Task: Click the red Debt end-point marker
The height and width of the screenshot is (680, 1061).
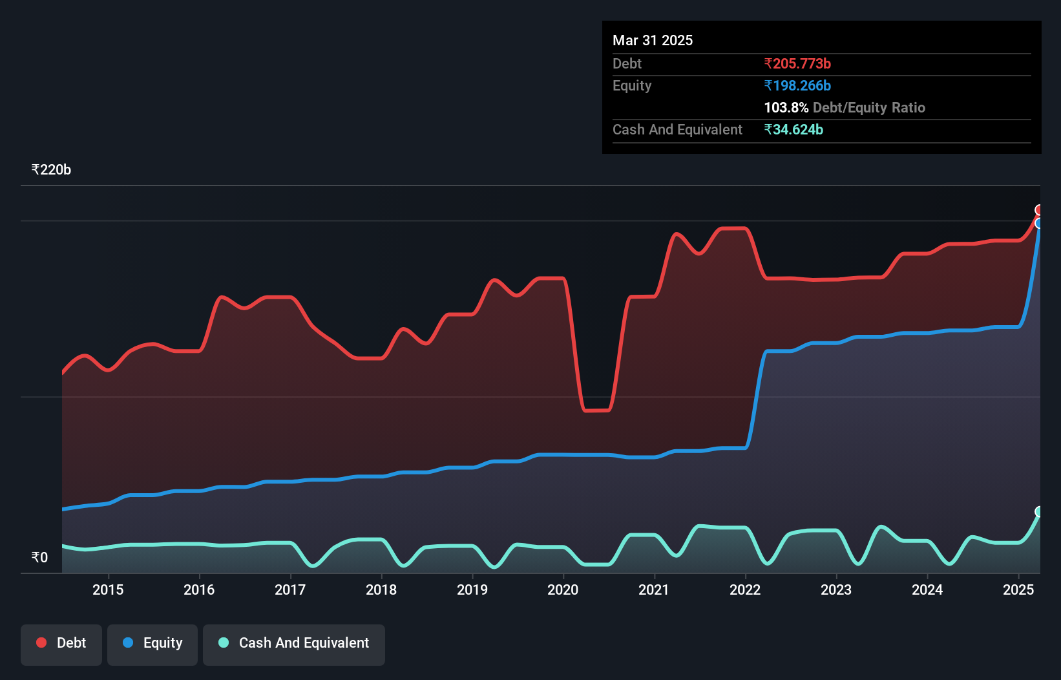Action: 1039,210
